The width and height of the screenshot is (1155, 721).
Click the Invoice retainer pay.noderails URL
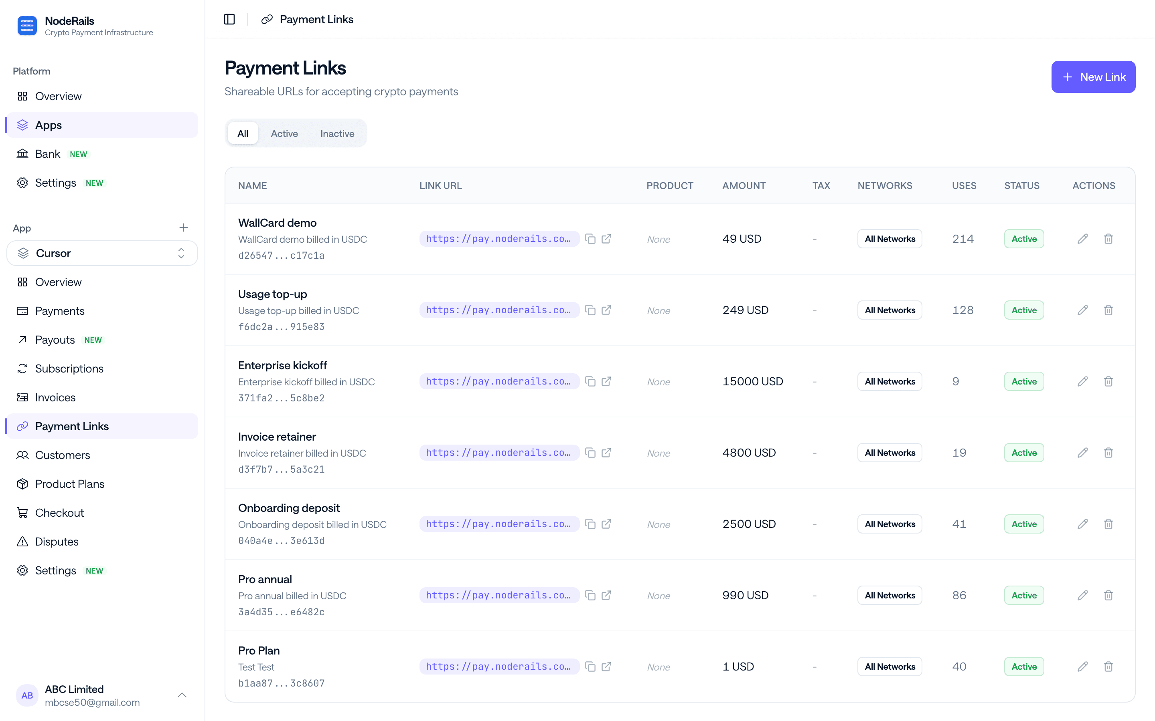pyautogui.click(x=499, y=453)
